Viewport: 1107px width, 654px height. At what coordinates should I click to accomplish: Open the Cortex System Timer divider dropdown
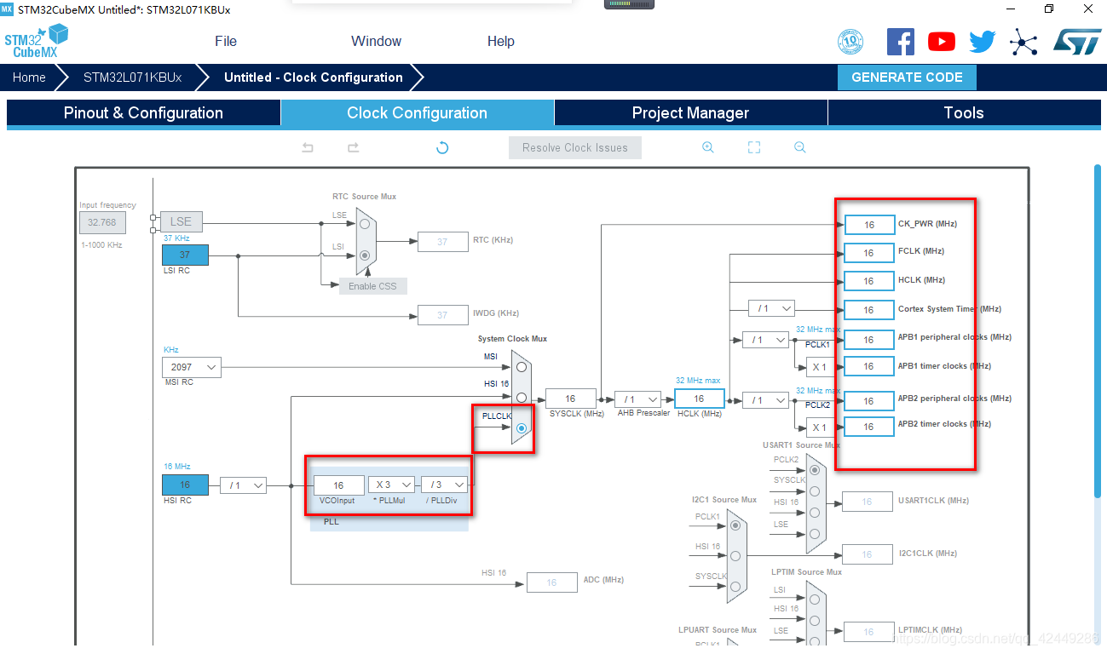[x=771, y=308]
